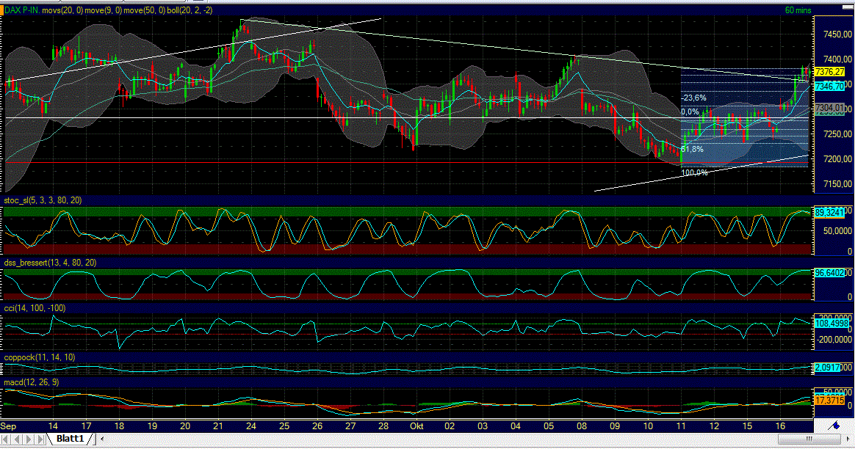This screenshot has height=449, width=855.
Task: Click date axis label 21
Action: [217, 426]
